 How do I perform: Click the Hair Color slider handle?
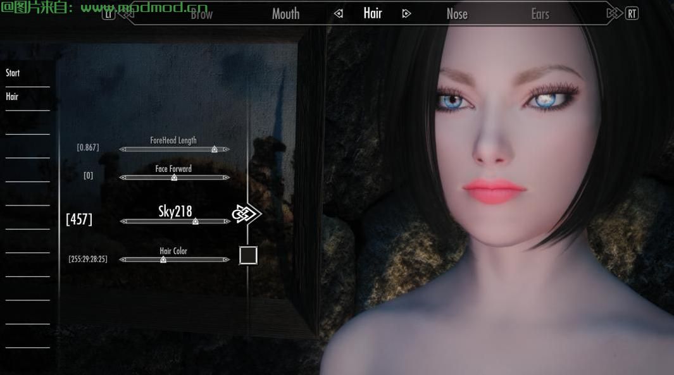(163, 260)
